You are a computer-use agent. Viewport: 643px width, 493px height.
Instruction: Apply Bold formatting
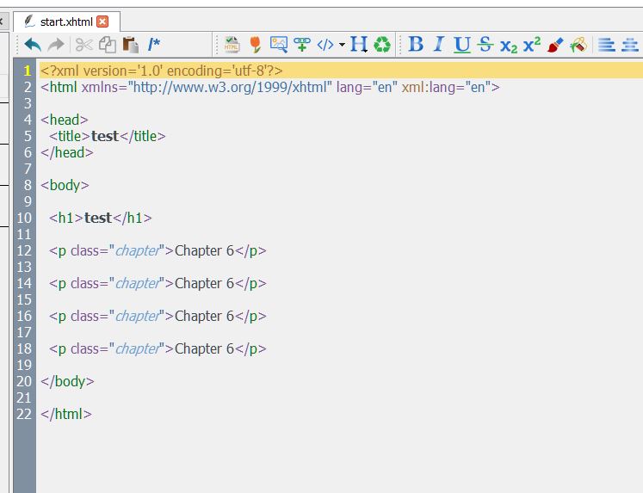click(416, 44)
